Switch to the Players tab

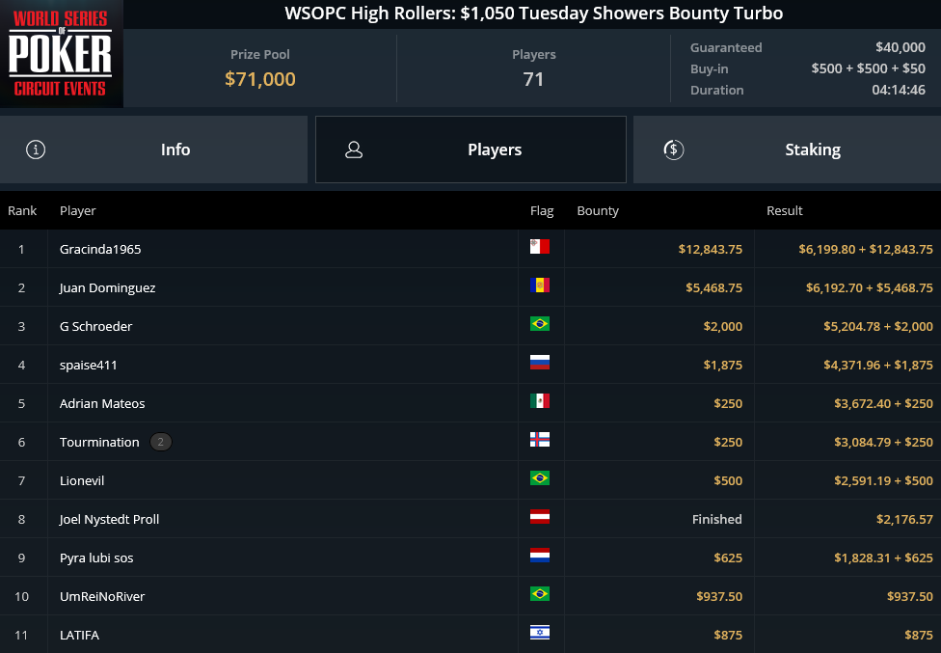[x=470, y=150]
